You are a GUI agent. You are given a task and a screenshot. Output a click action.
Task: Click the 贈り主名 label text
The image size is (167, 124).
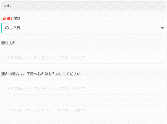pos(9,43)
